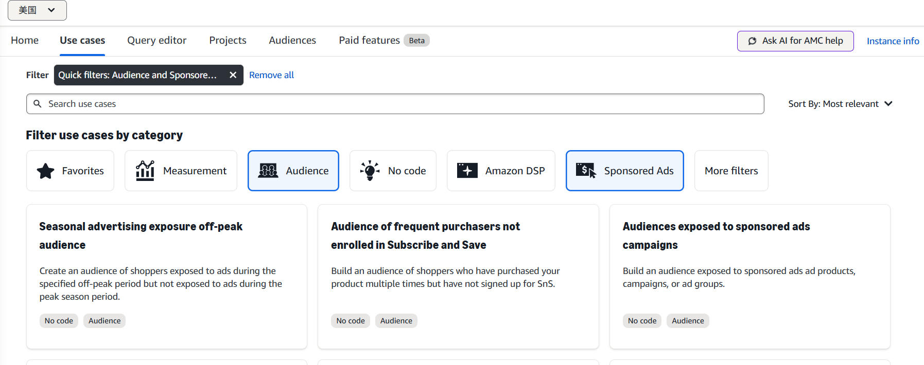The height and width of the screenshot is (365, 924).
Task: Click the Amazon DSP sparkle icon
Action: point(467,171)
